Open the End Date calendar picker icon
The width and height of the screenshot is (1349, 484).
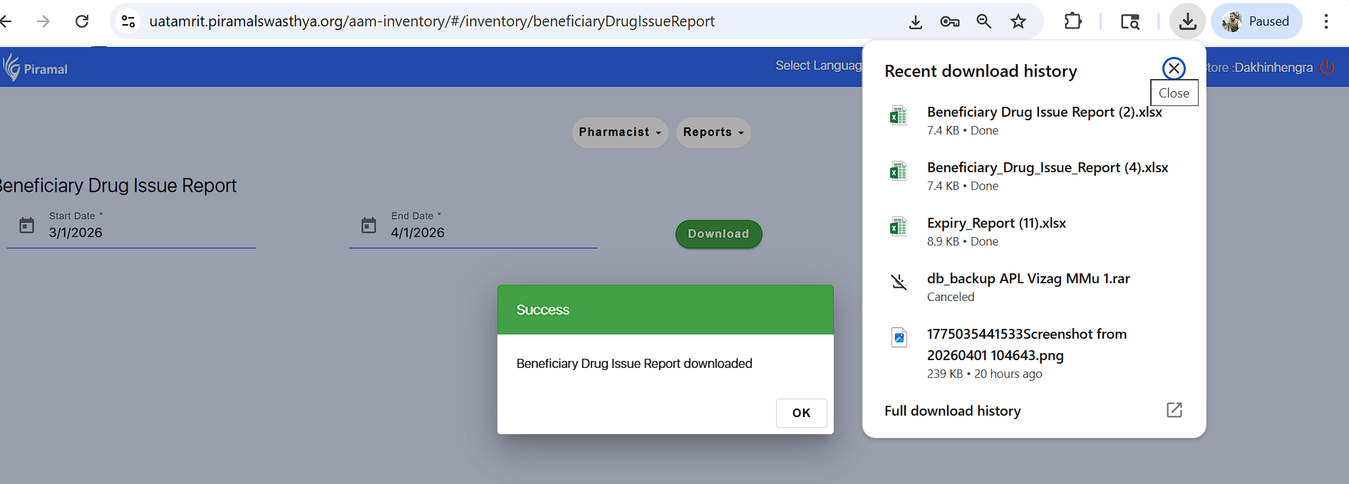pos(368,226)
